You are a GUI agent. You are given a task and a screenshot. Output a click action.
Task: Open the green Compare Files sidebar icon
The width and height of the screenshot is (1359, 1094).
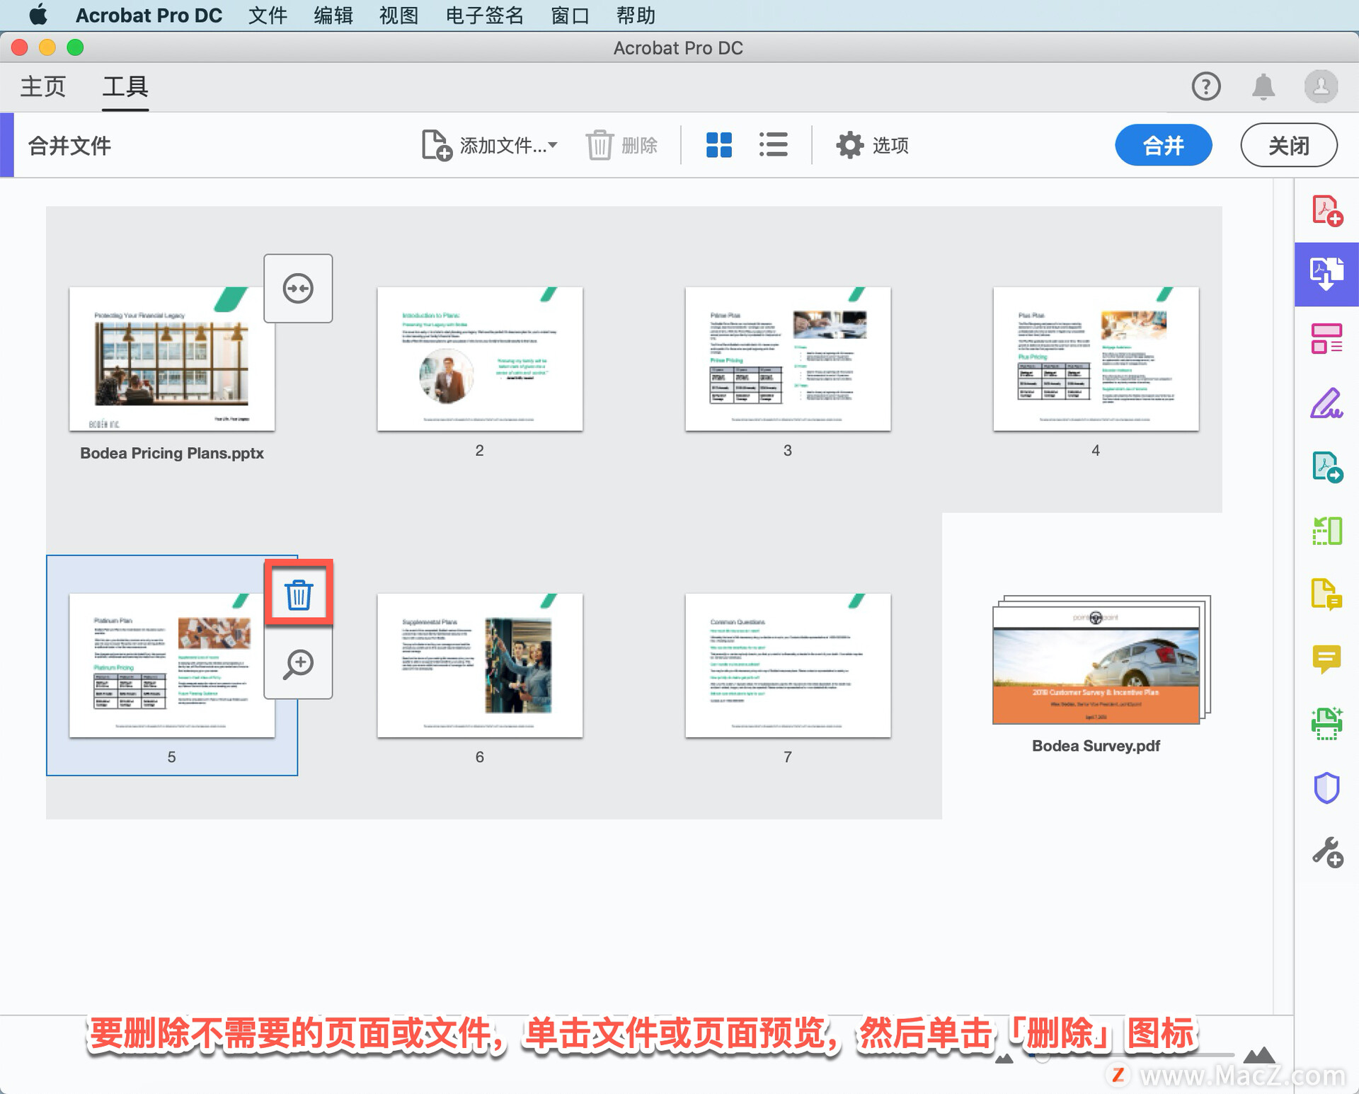tap(1327, 531)
